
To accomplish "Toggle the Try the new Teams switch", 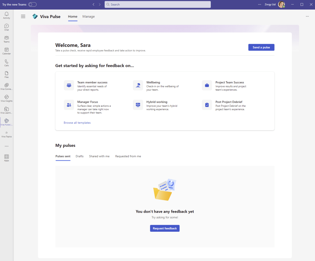I will point(32,5).
